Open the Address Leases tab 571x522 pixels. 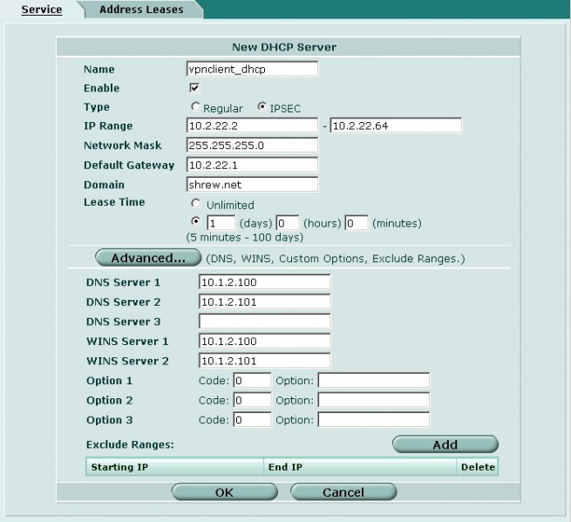pos(141,10)
